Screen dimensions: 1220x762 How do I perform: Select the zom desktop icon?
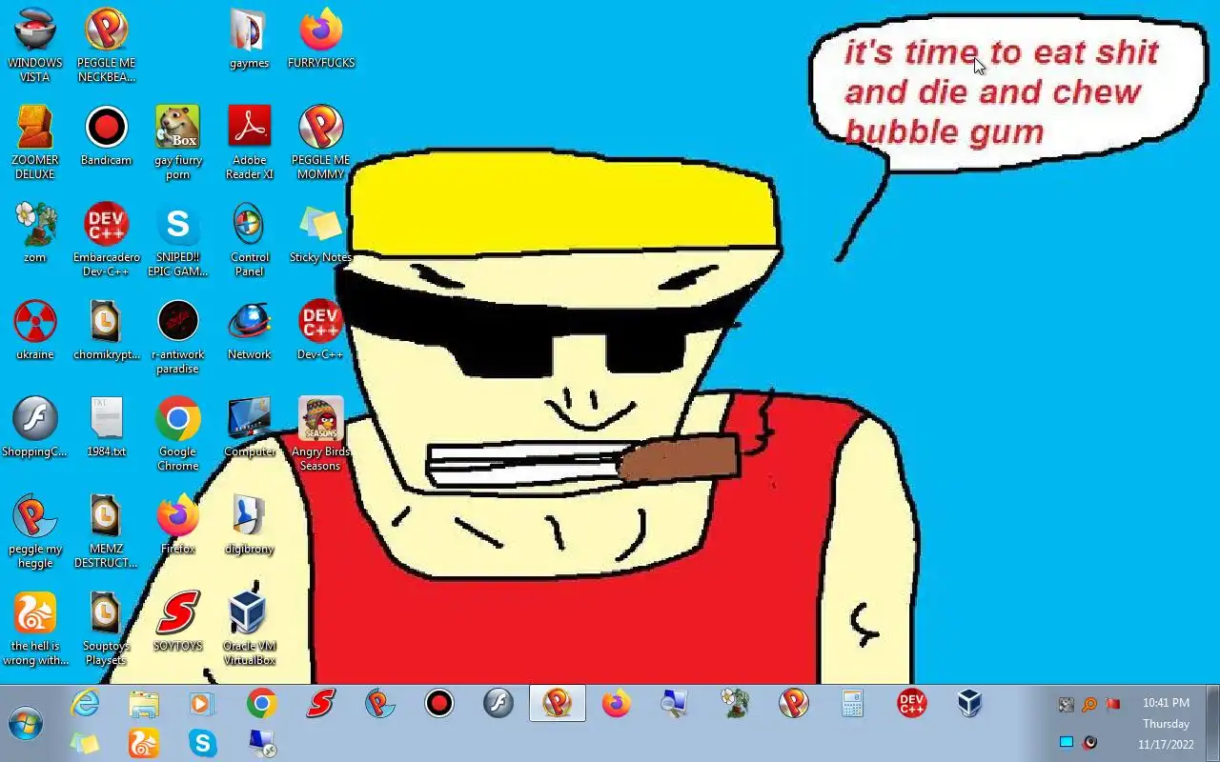pos(35,232)
